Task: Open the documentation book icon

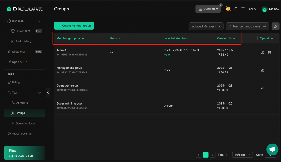Action: [243, 9]
